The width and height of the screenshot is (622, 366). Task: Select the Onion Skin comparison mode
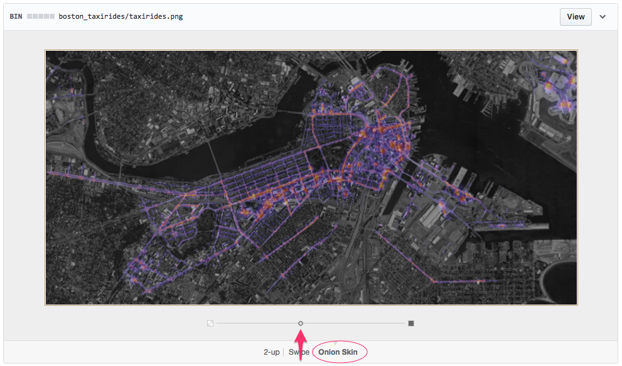338,352
